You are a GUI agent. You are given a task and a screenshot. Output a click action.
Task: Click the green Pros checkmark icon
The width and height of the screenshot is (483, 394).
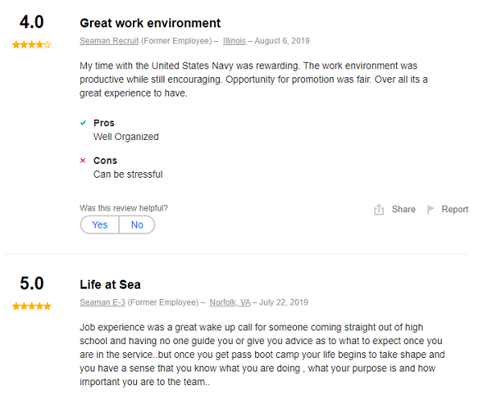[83, 123]
